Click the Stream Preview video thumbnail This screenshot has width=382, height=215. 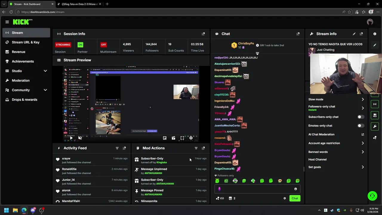tap(131, 104)
